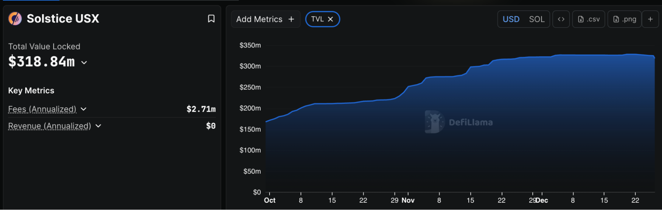Open the Add Metrics menu
This screenshot has width=662, height=210.
point(265,19)
